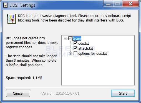Minimize the DDS Settings window

coord(108,4)
